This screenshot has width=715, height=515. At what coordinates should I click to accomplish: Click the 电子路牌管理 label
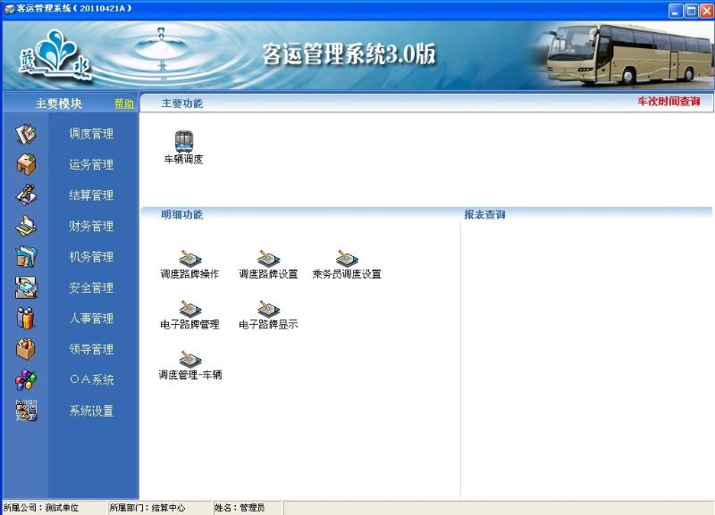(x=189, y=325)
